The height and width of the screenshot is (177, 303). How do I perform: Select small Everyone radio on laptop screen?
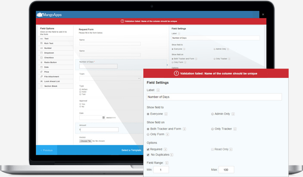click(172, 49)
